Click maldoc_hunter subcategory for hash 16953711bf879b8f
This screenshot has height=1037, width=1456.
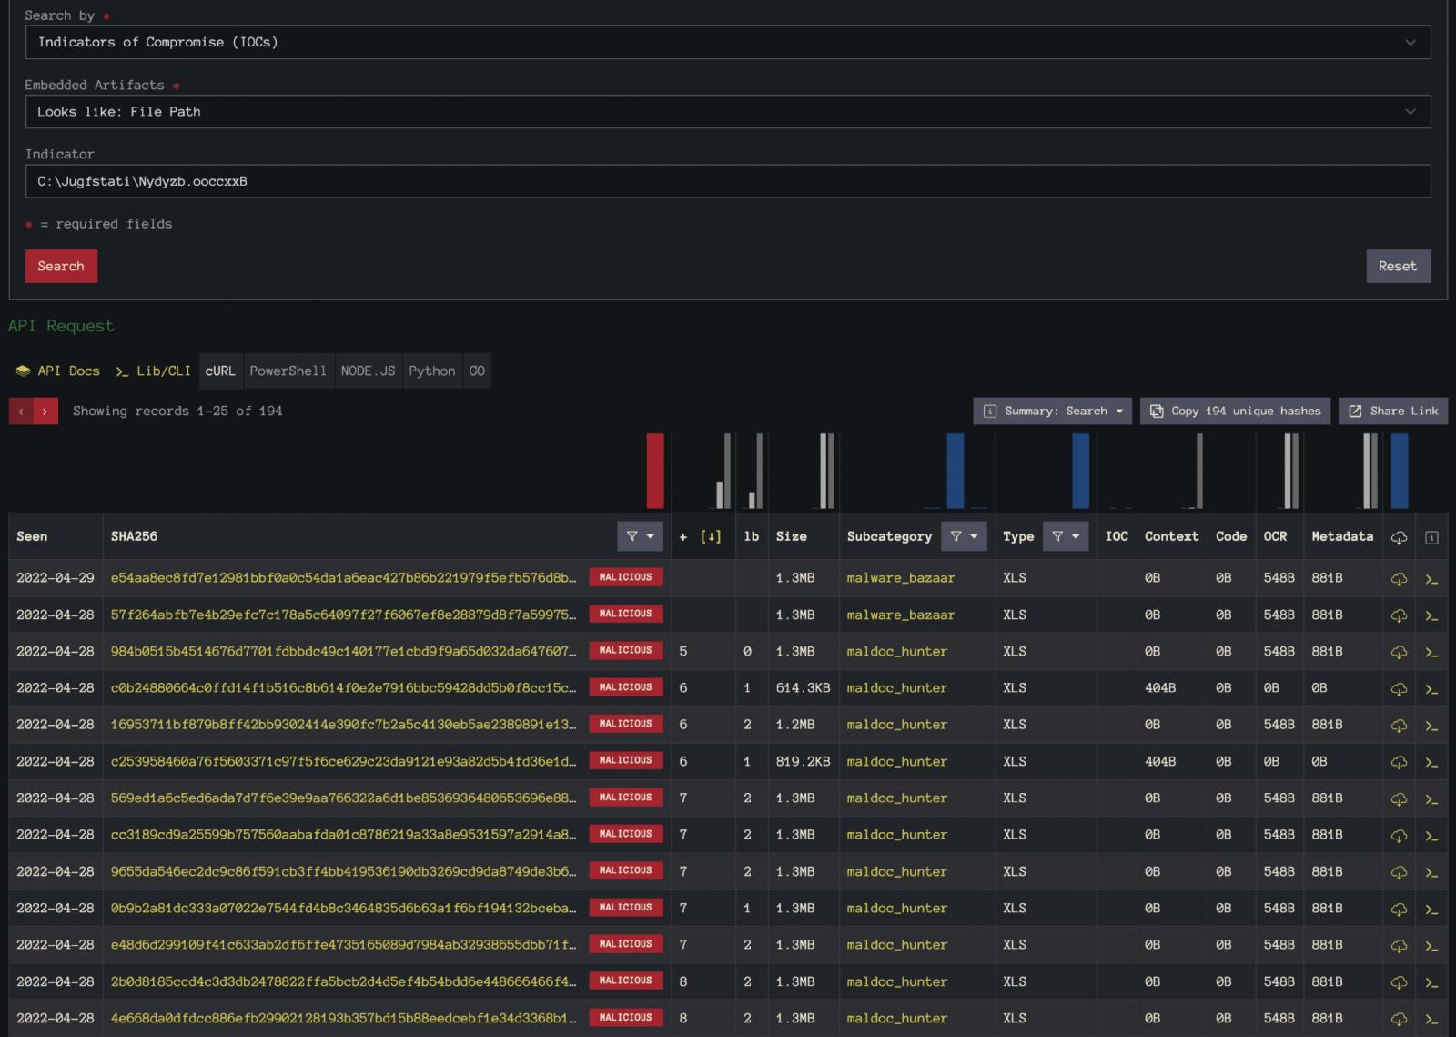click(x=897, y=725)
